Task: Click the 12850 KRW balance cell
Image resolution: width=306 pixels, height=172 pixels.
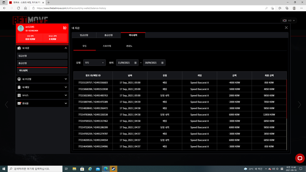Action: pos(269,115)
